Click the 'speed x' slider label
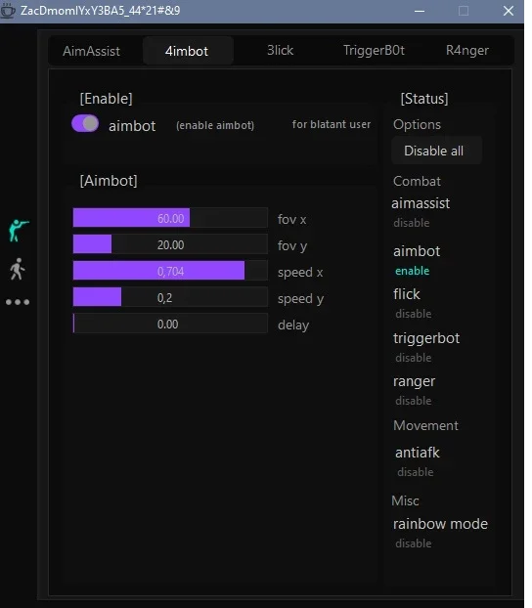 pos(300,273)
